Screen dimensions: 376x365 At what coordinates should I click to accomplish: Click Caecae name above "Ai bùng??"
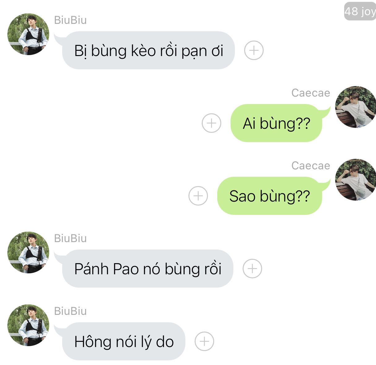[x=311, y=93]
